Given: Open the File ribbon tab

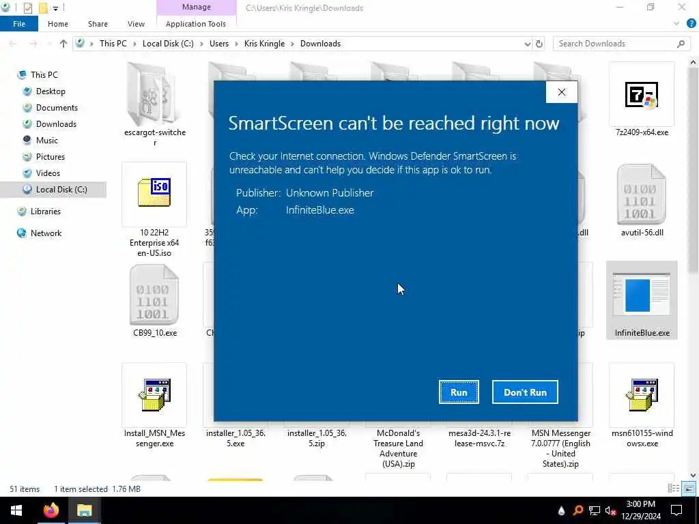Looking at the screenshot, I should [x=19, y=24].
